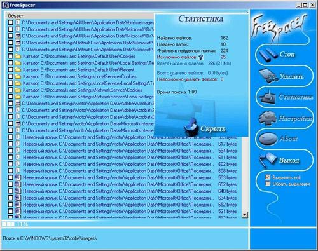The width and height of the screenshot is (318, 251).
Task: Click the list scrollbar down arrow
Action: [x=245, y=215]
